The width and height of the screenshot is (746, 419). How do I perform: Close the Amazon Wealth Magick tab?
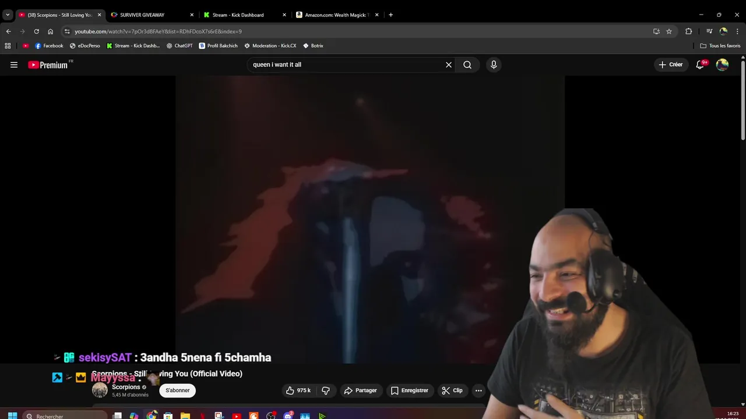tap(376, 15)
